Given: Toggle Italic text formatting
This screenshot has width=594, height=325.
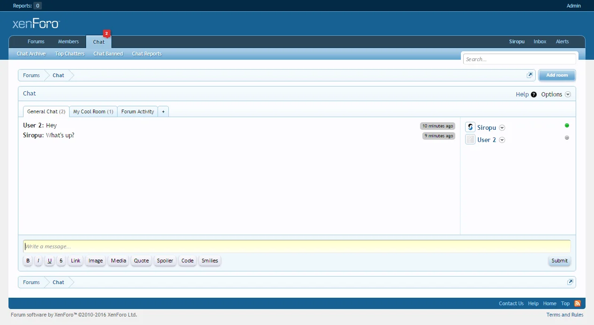Looking at the screenshot, I should (39, 261).
